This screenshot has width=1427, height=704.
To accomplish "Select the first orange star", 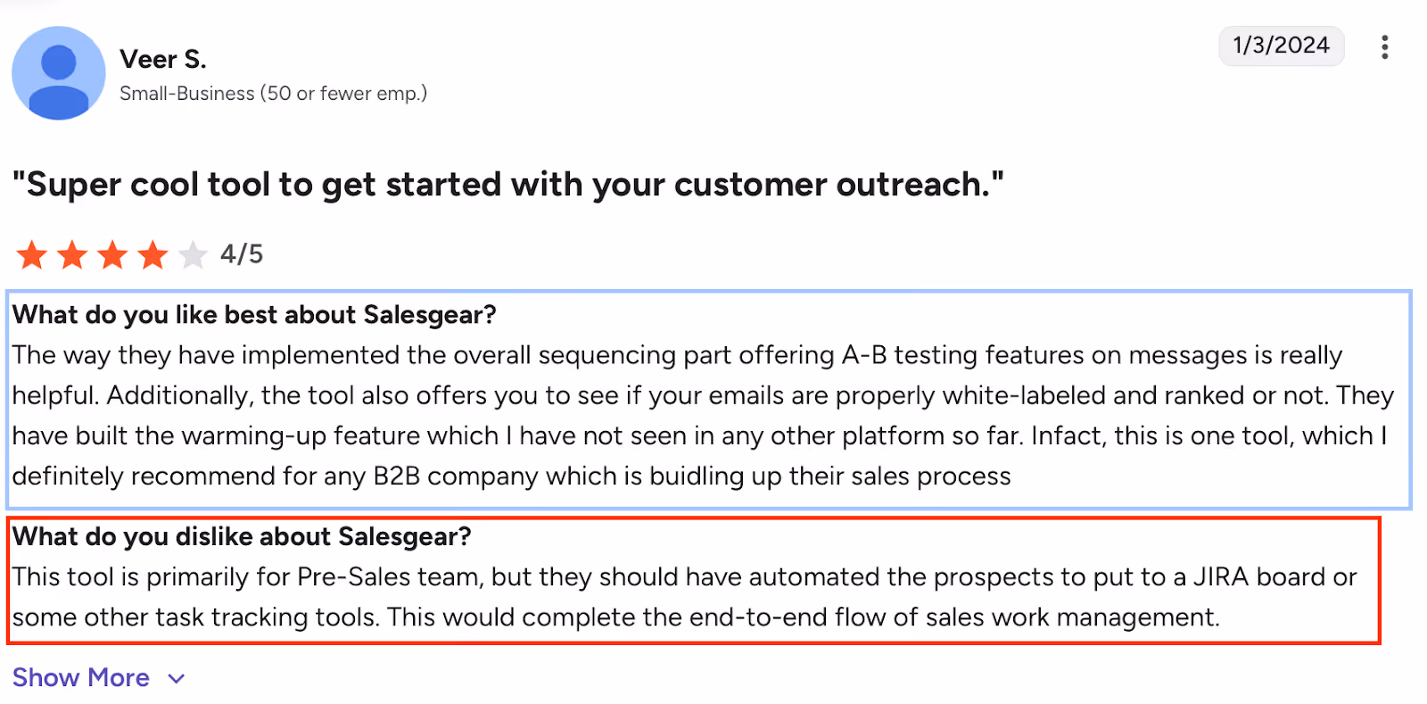I will [x=31, y=254].
